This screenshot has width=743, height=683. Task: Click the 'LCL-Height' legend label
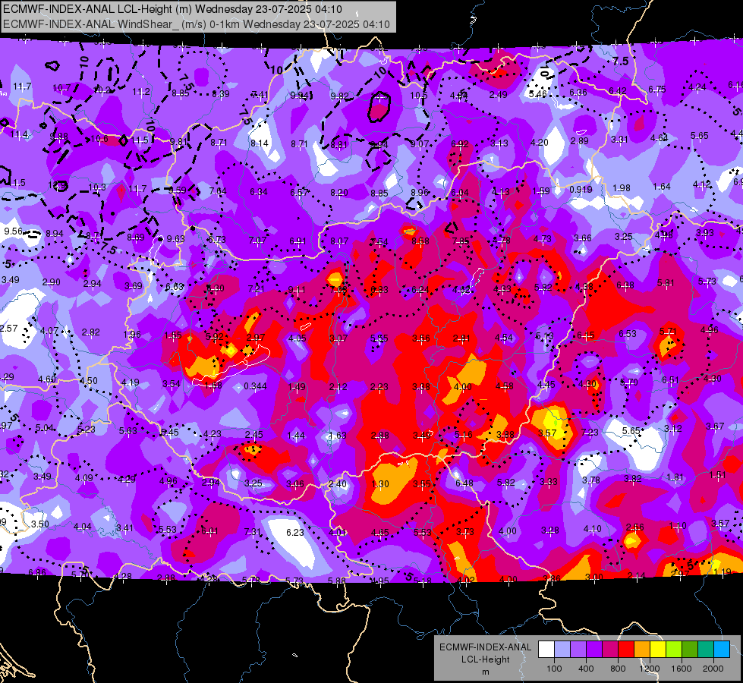pyautogui.click(x=486, y=659)
